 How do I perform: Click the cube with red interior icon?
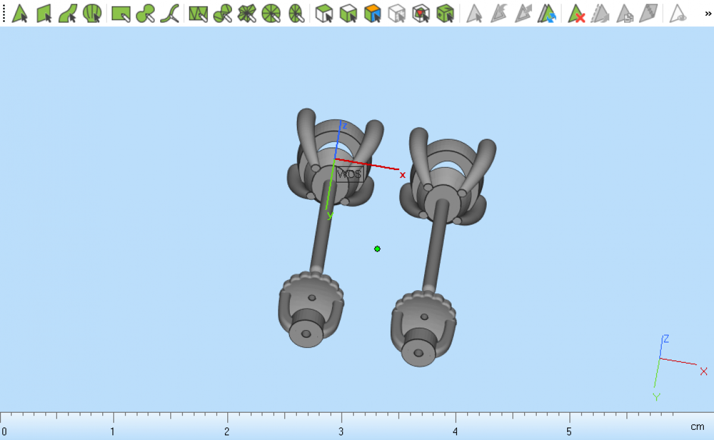tap(421, 13)
